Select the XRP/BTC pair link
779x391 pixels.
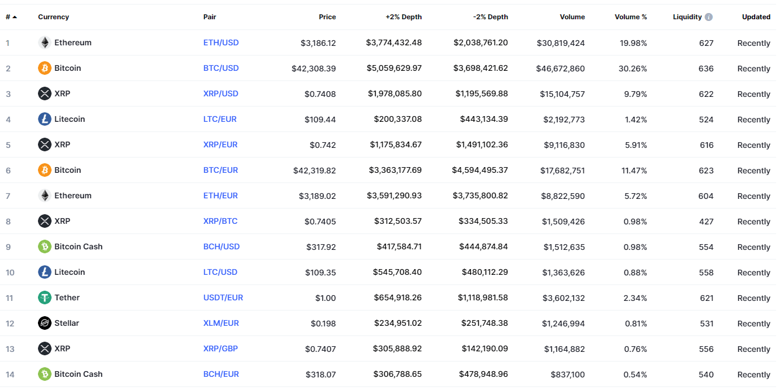pyautogui.click(x=220, y=221)
